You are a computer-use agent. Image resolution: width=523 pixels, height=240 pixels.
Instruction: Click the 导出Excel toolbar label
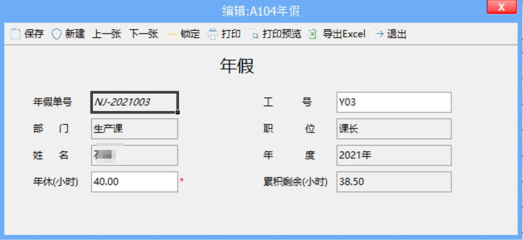click(x=344, y=34)
